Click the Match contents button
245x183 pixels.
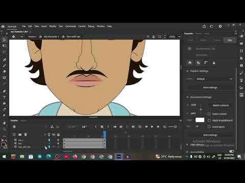pyautogui.click(x=220, y=105)
